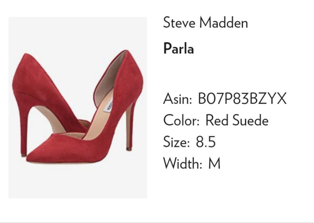The image size is (314, 223).
Task: Click the Size label text
Action: pyautogui.click(x=176, y=142)
